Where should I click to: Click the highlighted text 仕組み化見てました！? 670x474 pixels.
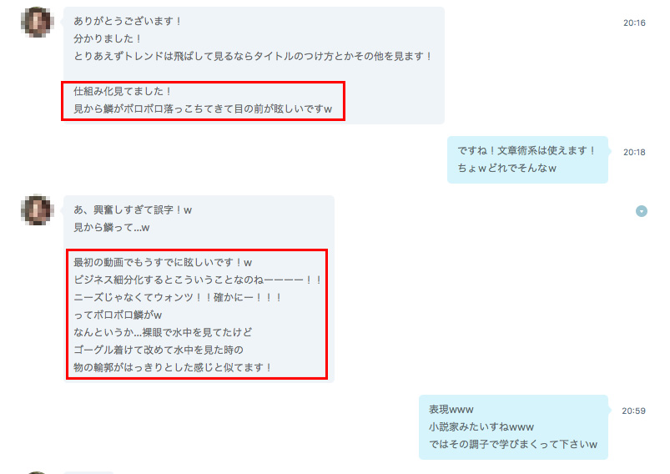[x=122, y=91]
